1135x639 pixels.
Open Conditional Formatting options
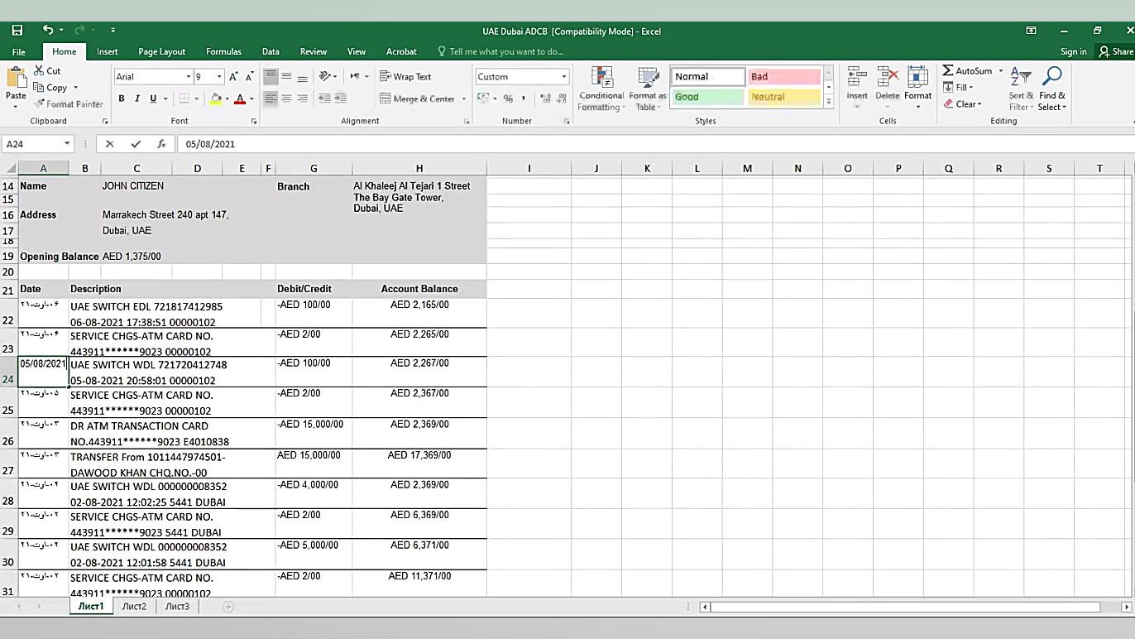(601, 89)
